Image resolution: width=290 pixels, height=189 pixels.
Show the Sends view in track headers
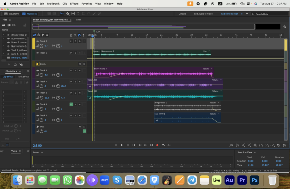(x=43, y=35)
